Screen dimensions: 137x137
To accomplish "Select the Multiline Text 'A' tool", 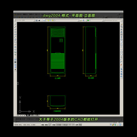I will click(x=15, y=70).
